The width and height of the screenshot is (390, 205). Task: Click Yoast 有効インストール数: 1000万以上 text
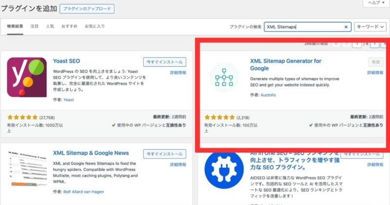point(35,128)
